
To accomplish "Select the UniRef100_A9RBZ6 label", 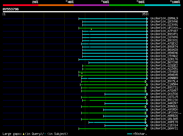I will click(x=164, y=116).
